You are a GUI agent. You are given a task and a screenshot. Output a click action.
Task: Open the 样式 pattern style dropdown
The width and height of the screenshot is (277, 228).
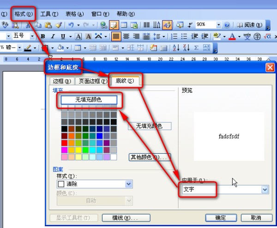pyautogui.click(x=129, y=184)
